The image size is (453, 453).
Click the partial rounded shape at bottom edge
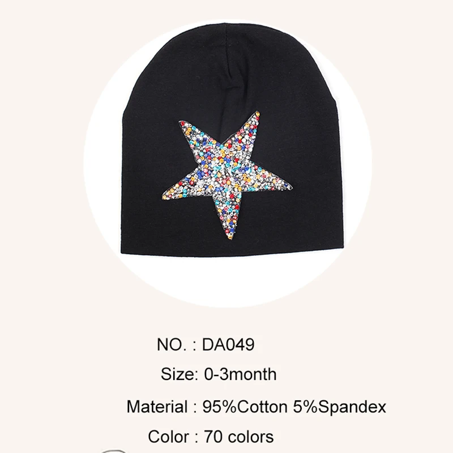tap(115, 451)
